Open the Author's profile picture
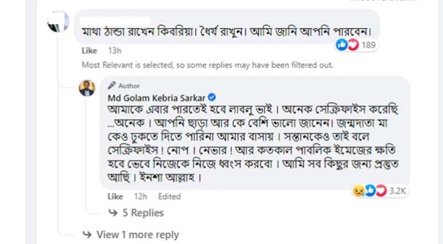Screen dimensions: 443x244 tap(87, 89)
